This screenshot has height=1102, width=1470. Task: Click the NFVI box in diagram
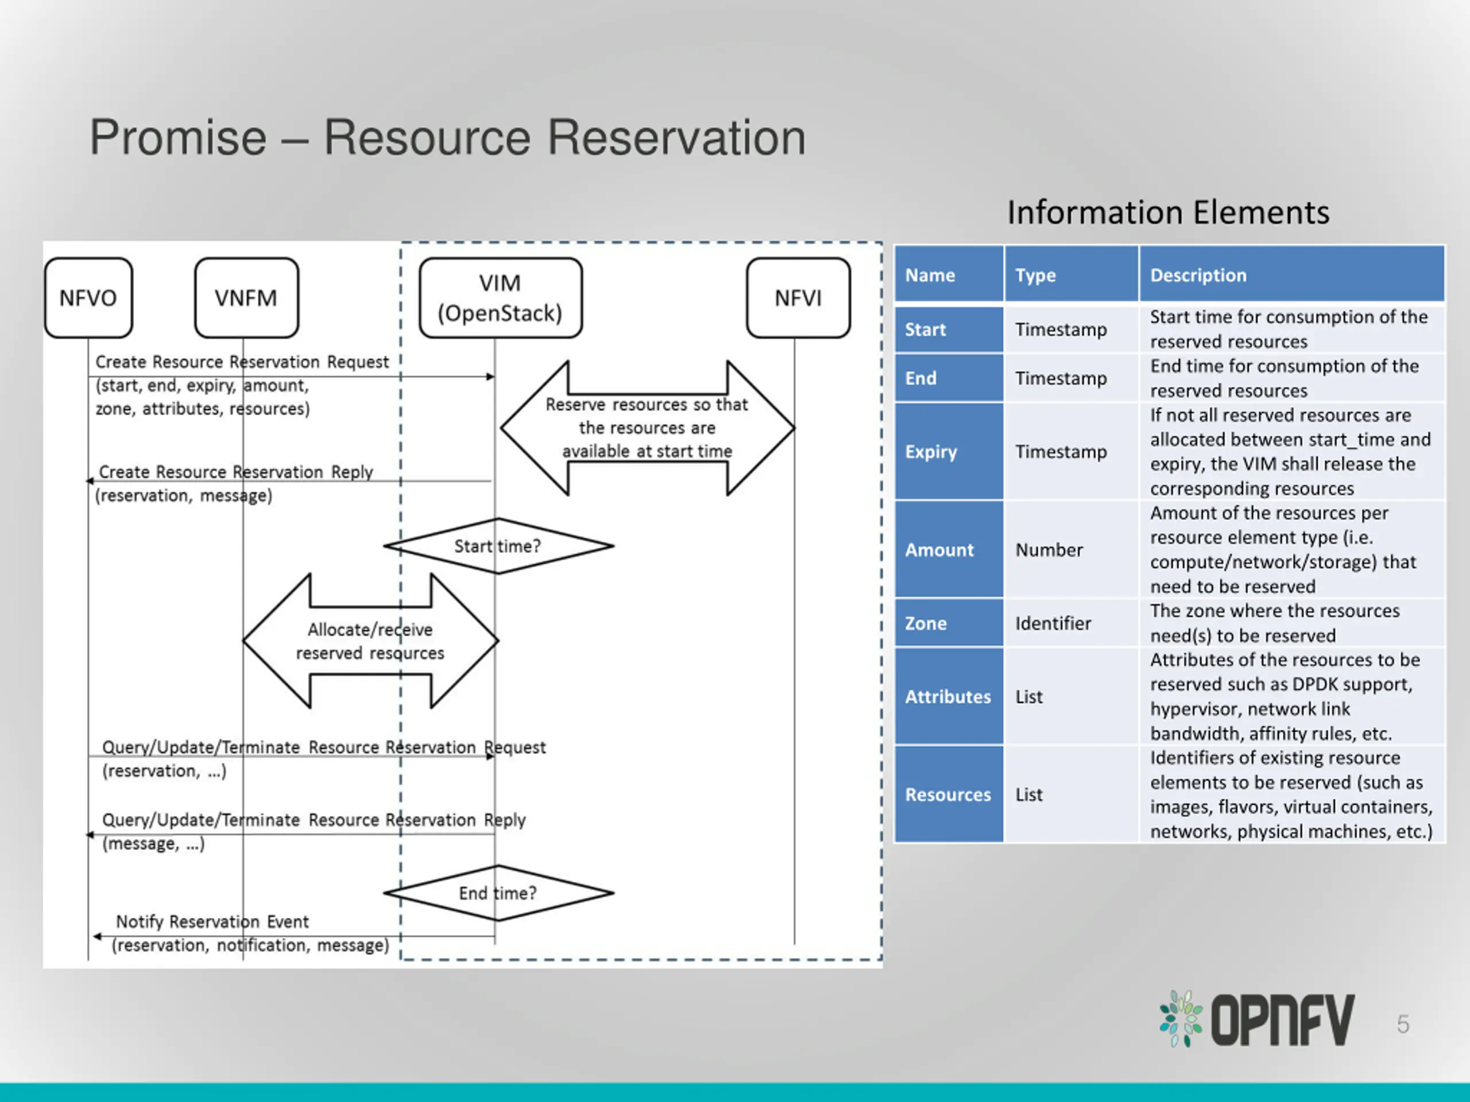798,297
